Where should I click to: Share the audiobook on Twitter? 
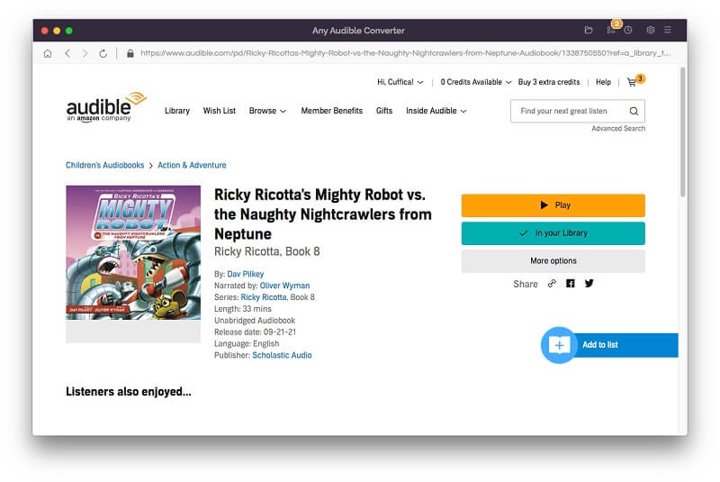(589, 284)
